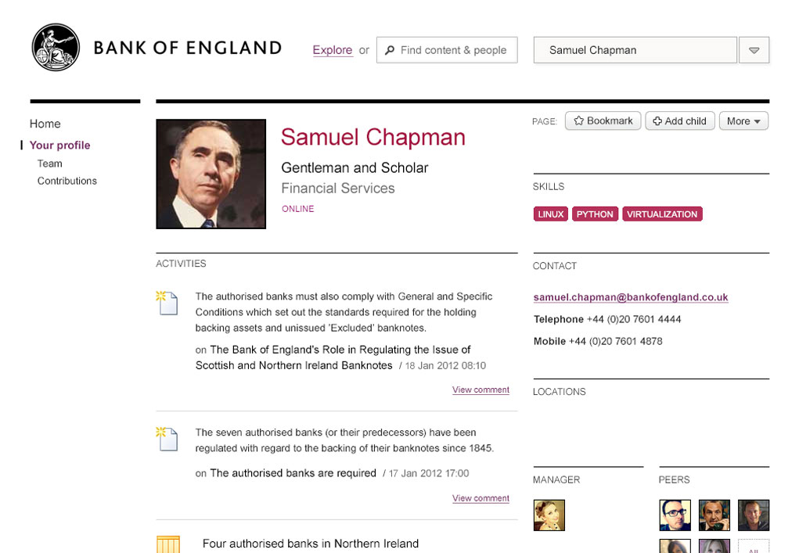The width and height of the screenshot is (799, 553).
Task: Click the first activity document icon
Action: coord(167,303)
